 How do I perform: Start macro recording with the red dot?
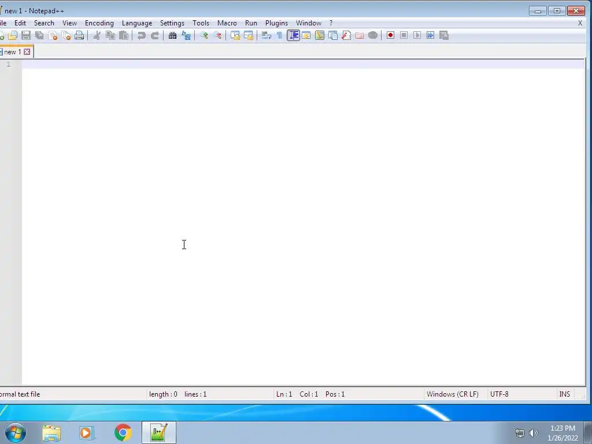390,35
